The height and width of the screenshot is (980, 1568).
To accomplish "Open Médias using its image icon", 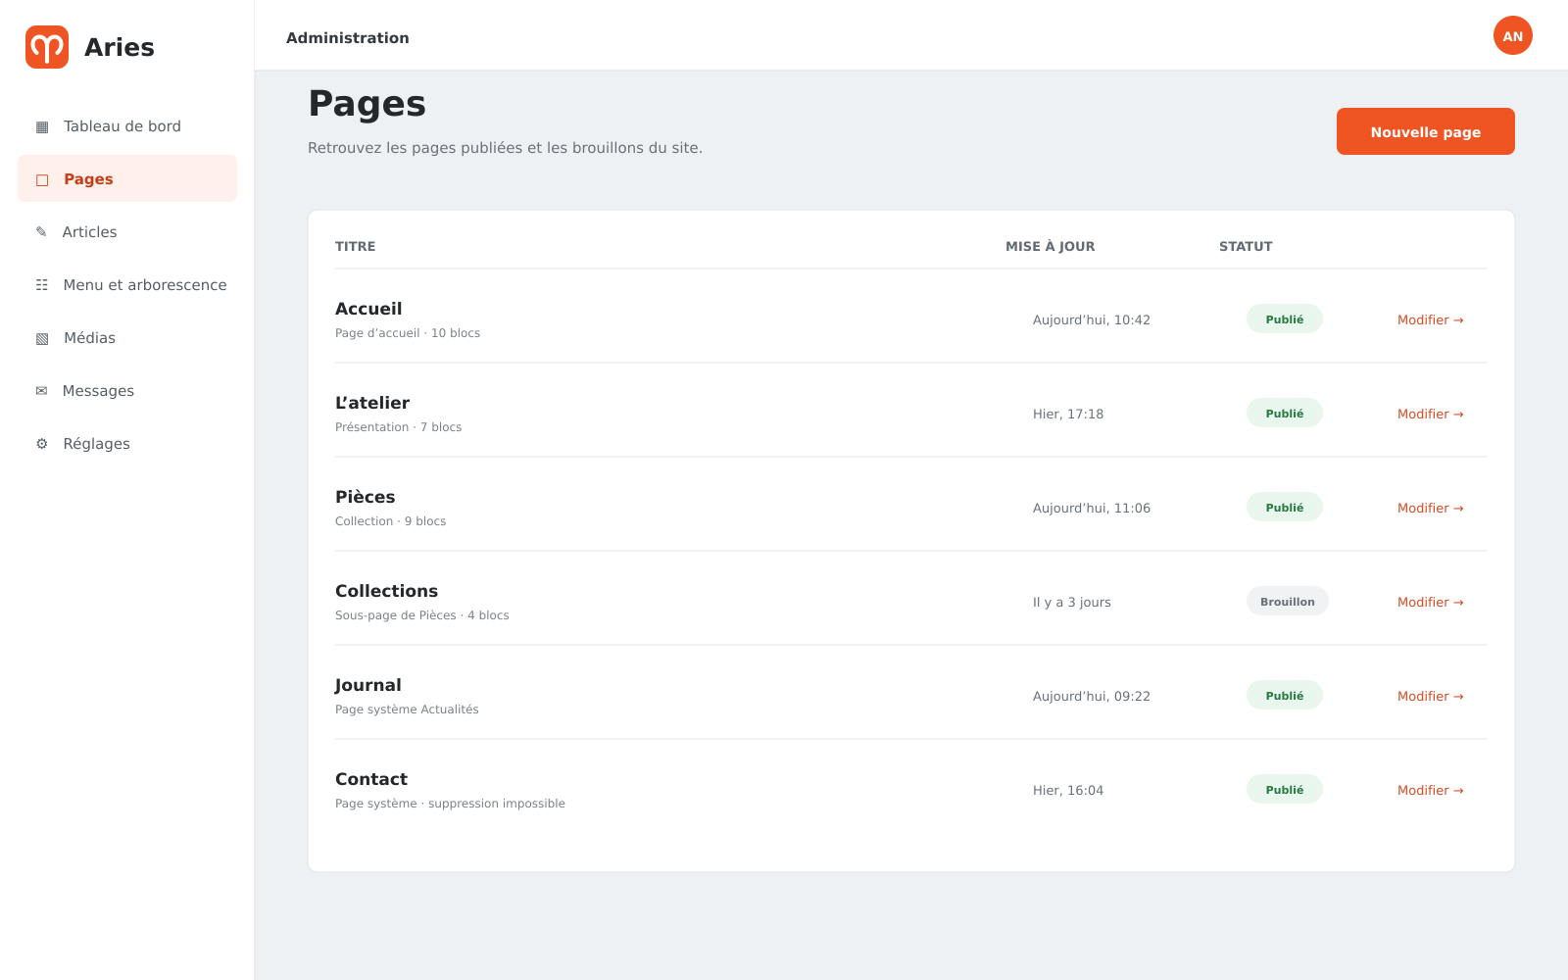I will tap(42, 338).
